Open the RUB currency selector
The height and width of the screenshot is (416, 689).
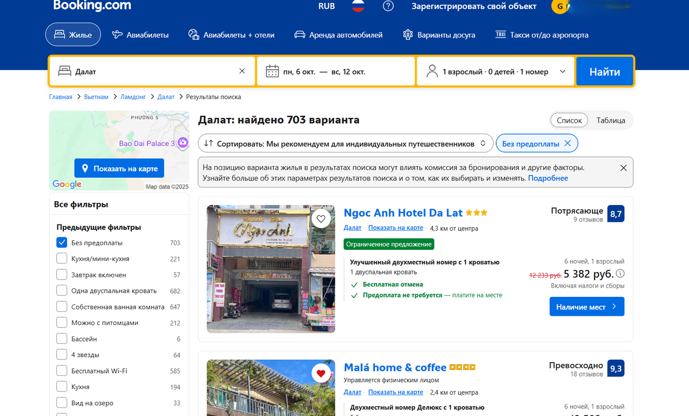click(x=326, y=6)
